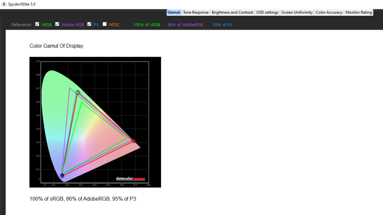Open the Monitor Rating tab
Image resolution: width=383 pixels, height=215 pixels.
coord(359,12)
